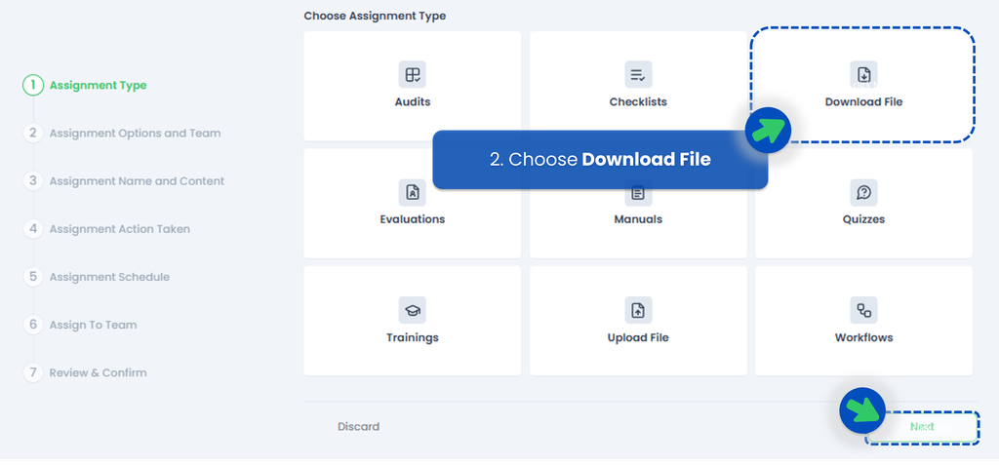Select the Trainings graduation cap icon
The width and height of the screenshot is (999, 466).
point(412,311)
